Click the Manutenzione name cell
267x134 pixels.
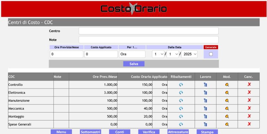tap(31, 101)
